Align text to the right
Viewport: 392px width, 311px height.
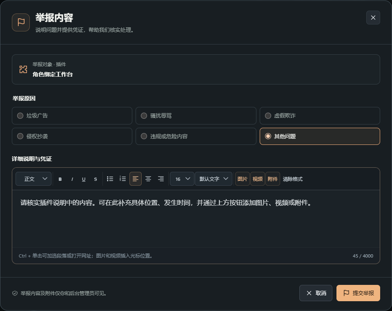click(161, 179)
